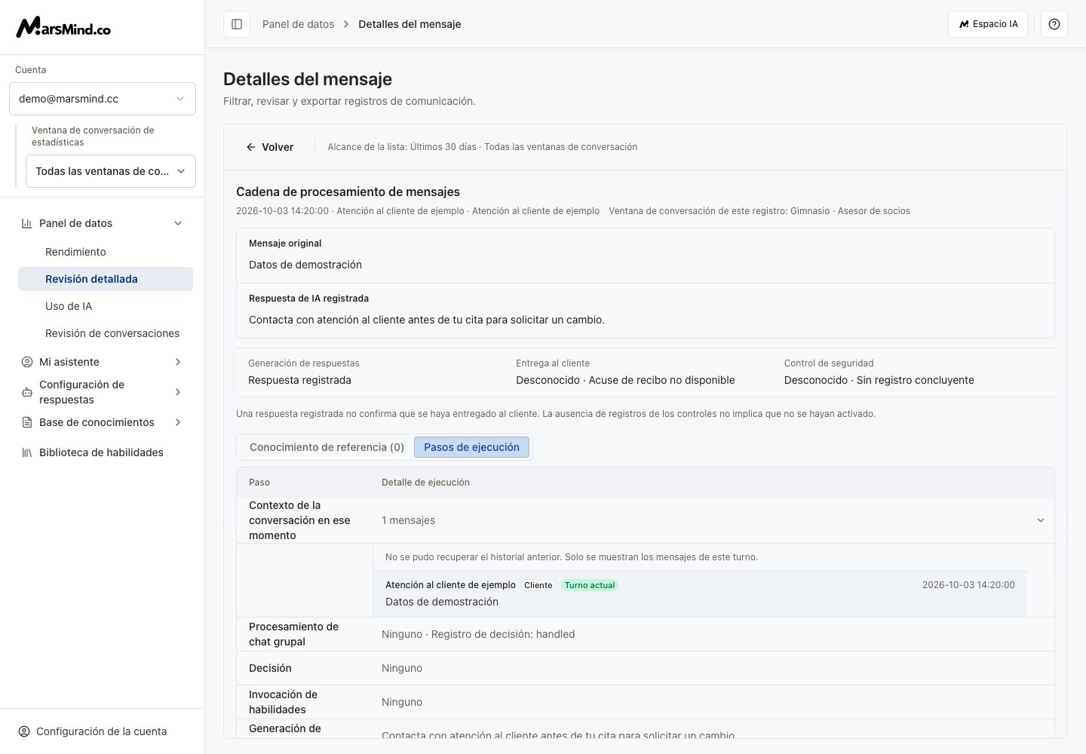
Task: Click the Biblioteca de habilidades library icon
Action: [x=27, y=452]
